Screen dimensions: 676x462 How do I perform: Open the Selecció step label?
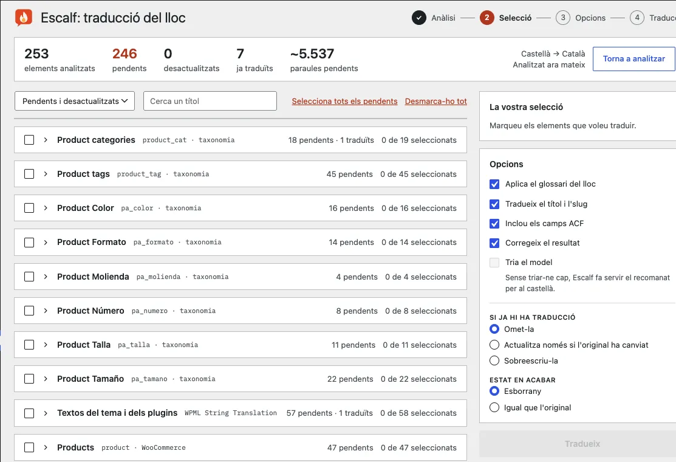(515, 18)
